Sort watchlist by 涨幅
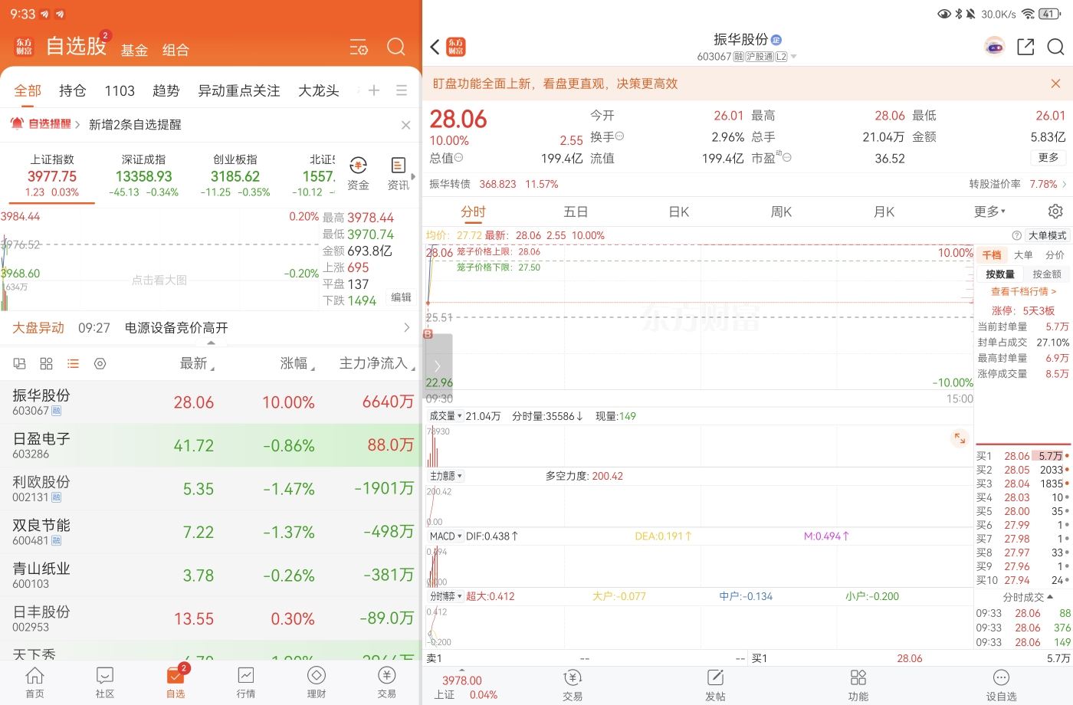Image resolution: width=1073 pixels, height=705 pixels. [x=297, y=364]
